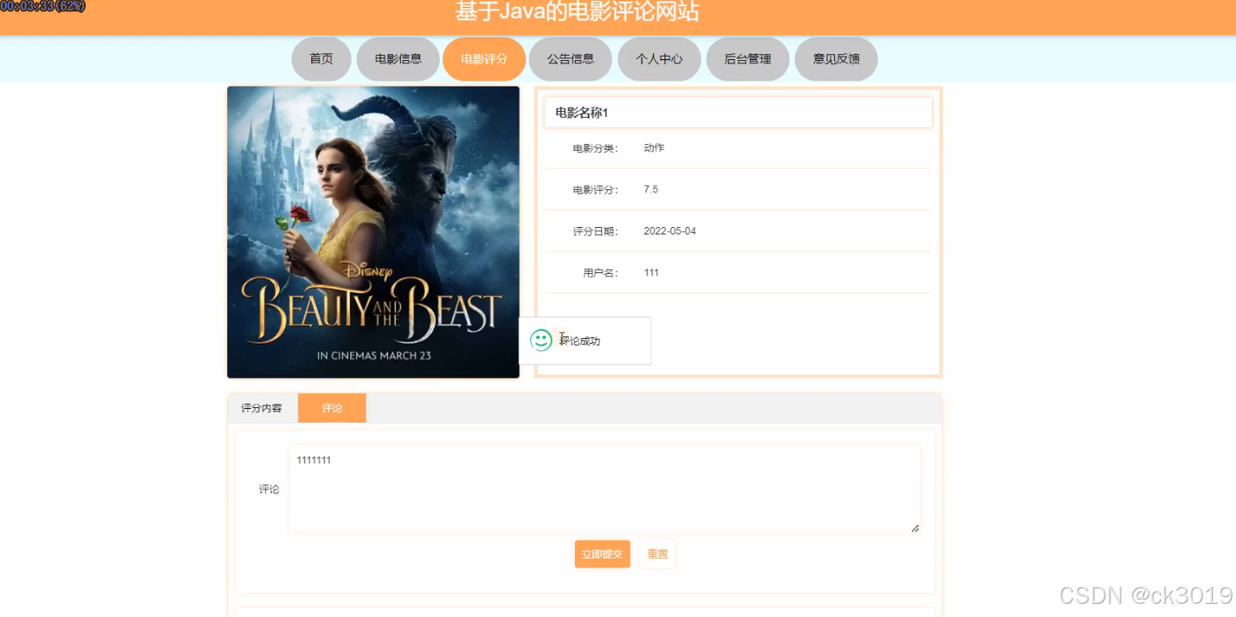Open 个人中心 page

pos(659,59)
